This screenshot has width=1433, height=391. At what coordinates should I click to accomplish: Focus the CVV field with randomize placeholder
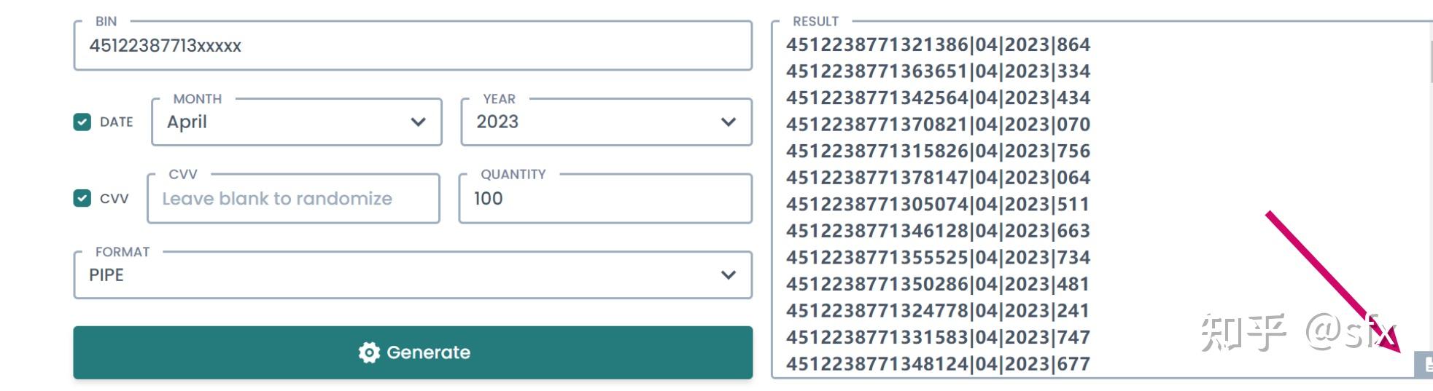click(x=293, y=199)
